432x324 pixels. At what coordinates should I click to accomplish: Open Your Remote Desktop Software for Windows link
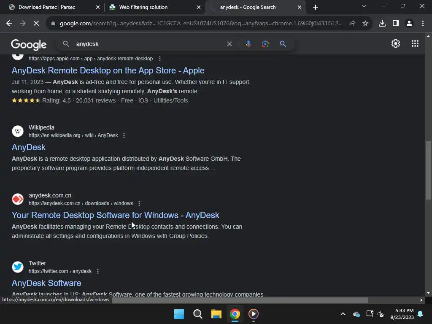[116, 215]
